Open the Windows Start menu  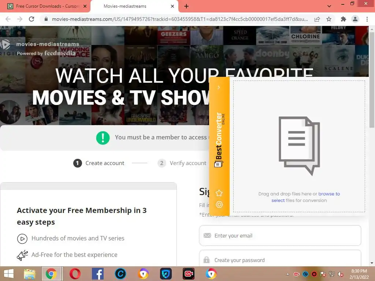(9, 274)
